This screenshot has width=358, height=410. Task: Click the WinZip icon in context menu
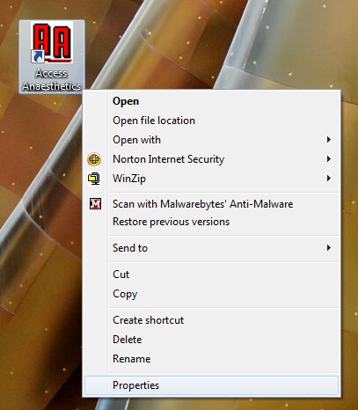point(94,179)
